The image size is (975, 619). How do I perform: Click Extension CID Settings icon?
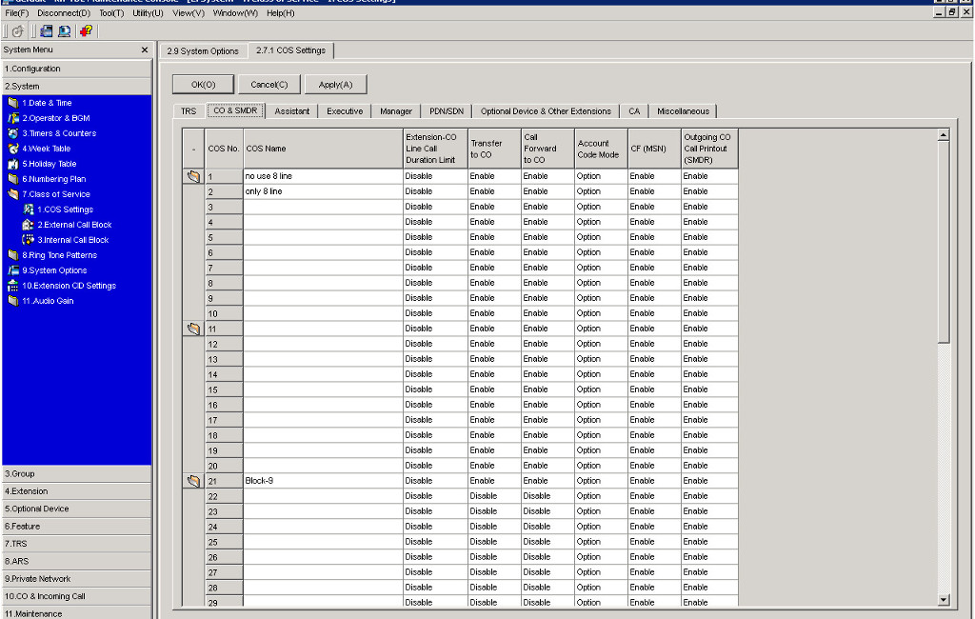coord(13,286)
